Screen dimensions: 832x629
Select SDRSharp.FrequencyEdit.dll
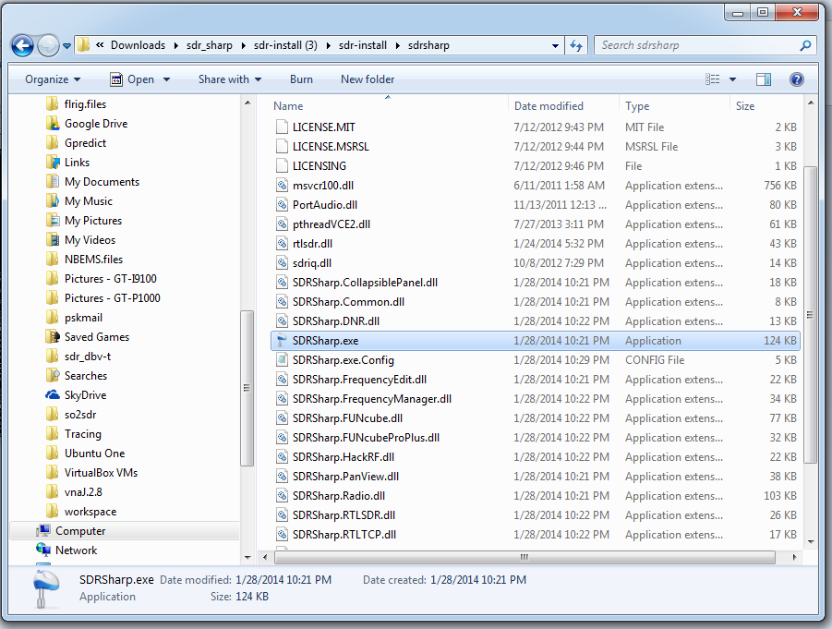tap(359, 380)
